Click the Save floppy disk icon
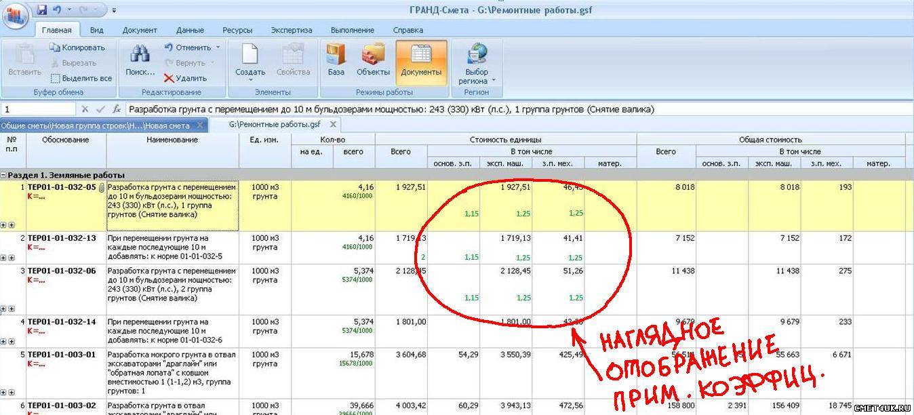The height and width of the screenshot is (415, 914). [43, 10]
